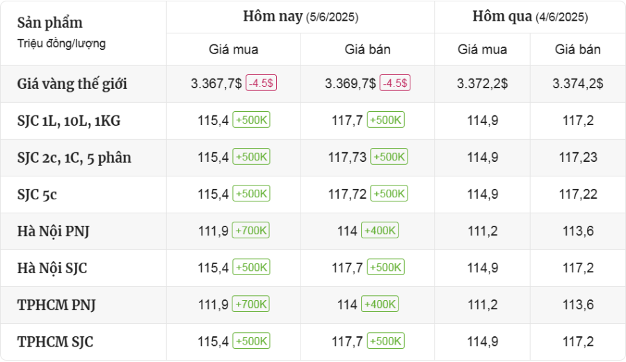Select the "Hà Nội SJC" product label
The height and width of the screenshot is (362, 626).
pos(52,268)
